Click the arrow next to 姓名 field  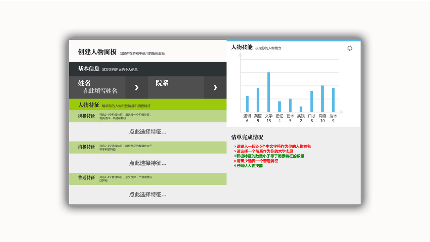[x=136, y=87]
